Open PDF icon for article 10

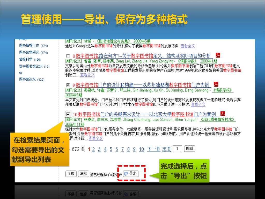[223, 114]
